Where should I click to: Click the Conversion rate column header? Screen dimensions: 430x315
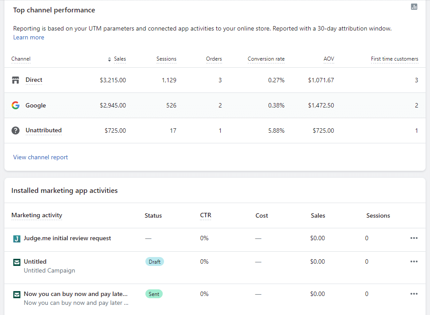[x=266, y=59]
